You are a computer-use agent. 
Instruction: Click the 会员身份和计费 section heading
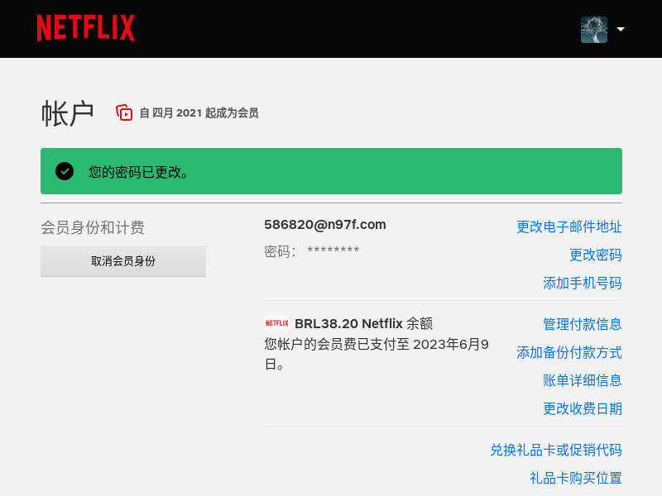click(93, 228)
